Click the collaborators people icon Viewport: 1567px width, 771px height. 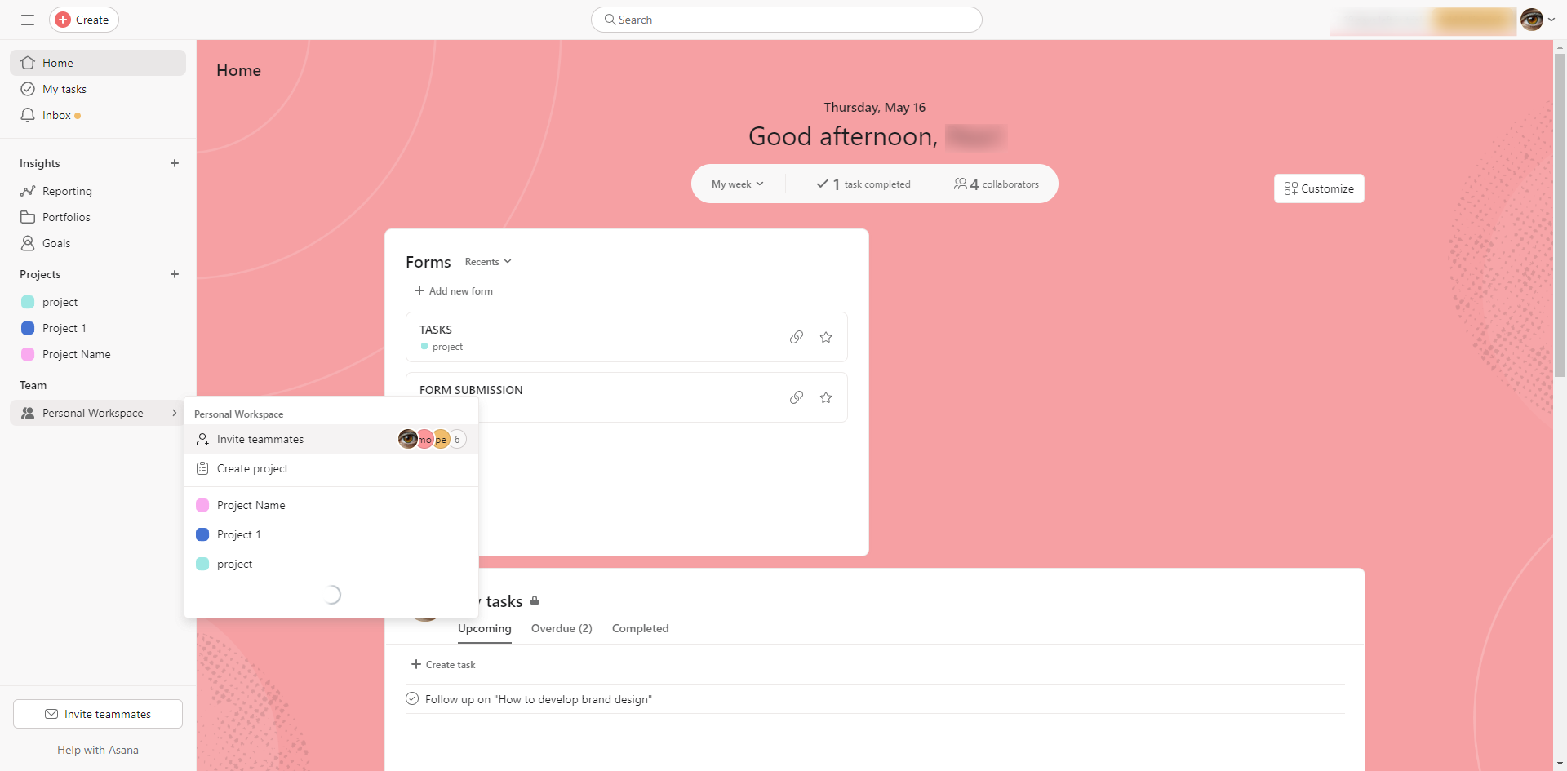(961, 184)
